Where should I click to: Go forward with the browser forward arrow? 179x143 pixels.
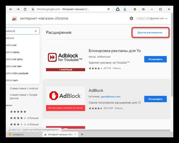click(18, 9)
